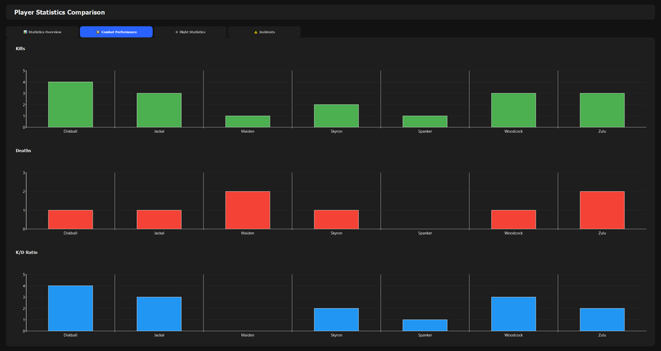661x351 pixels.
Task: Open the Flight Statistics tab
Action: [190, 32]
